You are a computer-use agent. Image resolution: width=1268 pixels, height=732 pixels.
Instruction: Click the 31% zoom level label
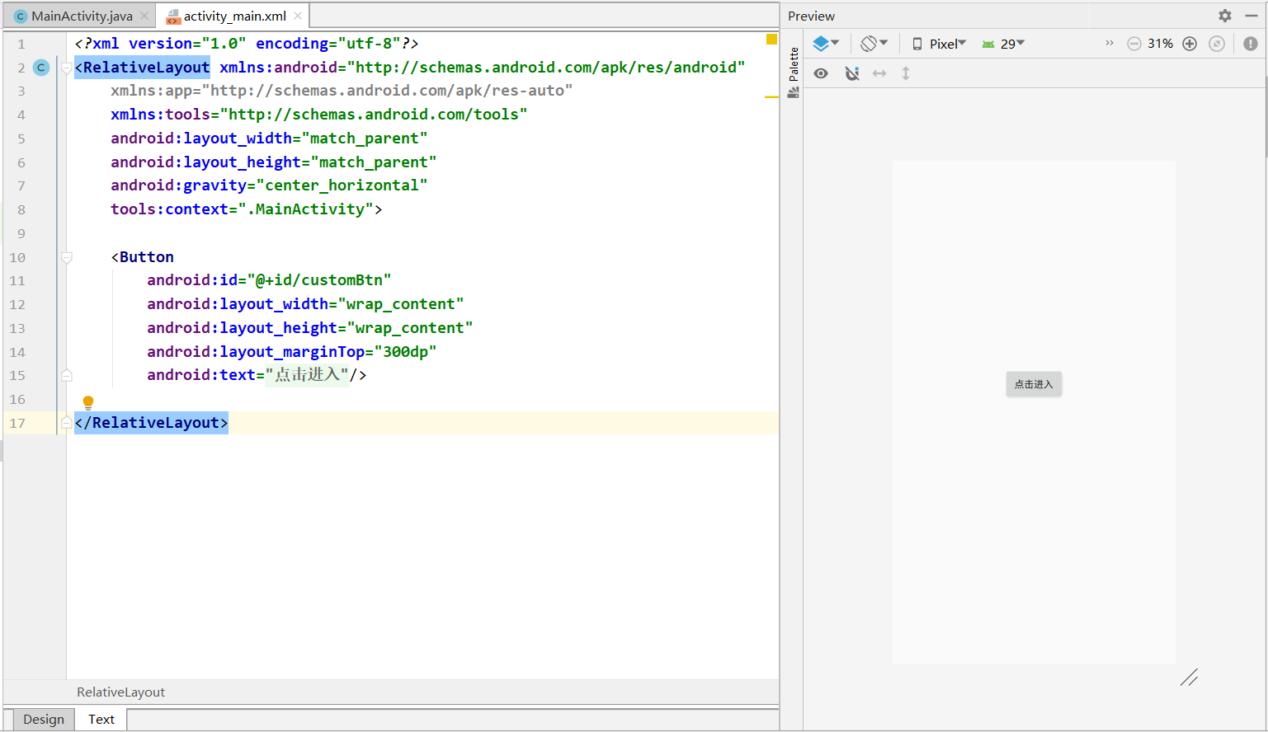[1160, 44]
